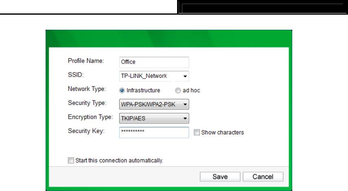This screenshot has height=191, width=348.
Task: Open the SSID dropdown TP-LINK_Network
Action: pos(154,76)
